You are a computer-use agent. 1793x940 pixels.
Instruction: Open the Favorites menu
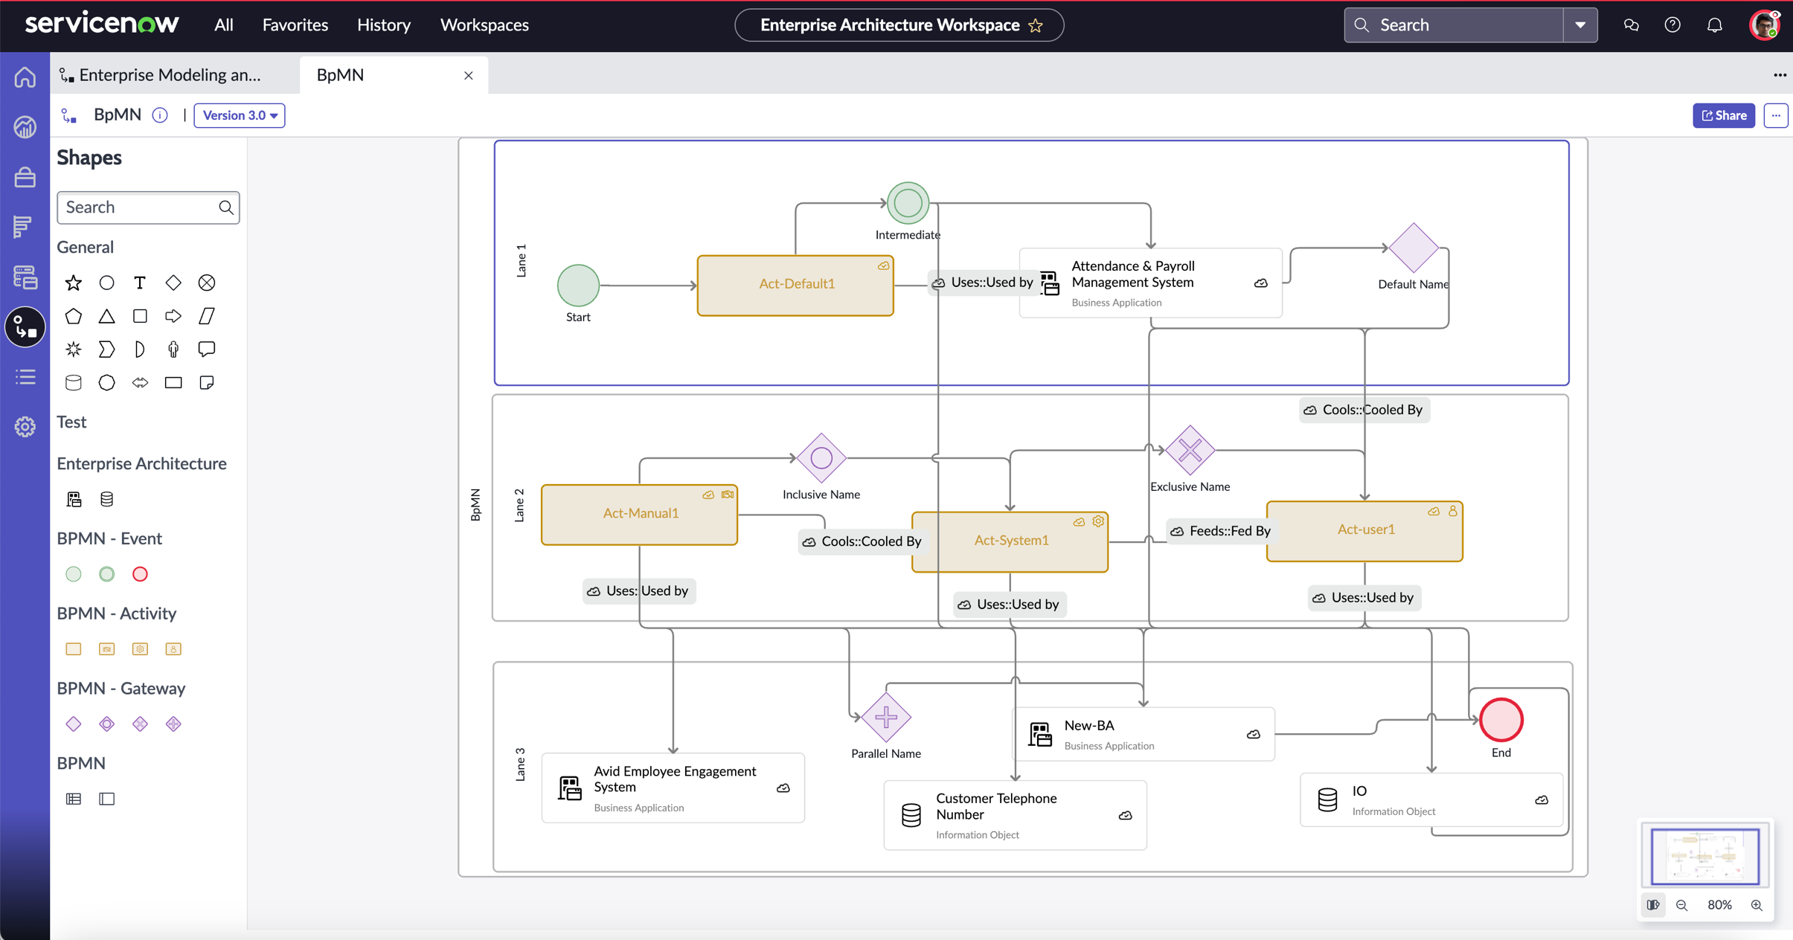pos(295,25)
